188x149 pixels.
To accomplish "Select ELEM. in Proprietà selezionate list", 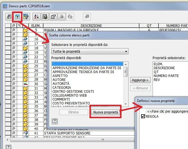I will (x=158, y=64).
